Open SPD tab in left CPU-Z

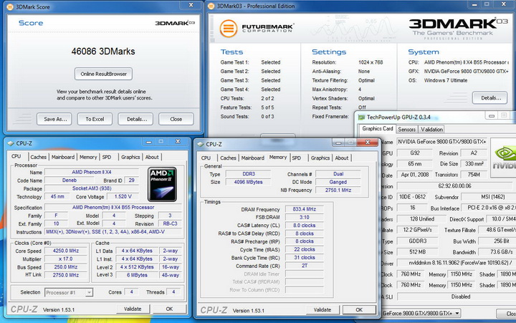click(x=107, y=158)
